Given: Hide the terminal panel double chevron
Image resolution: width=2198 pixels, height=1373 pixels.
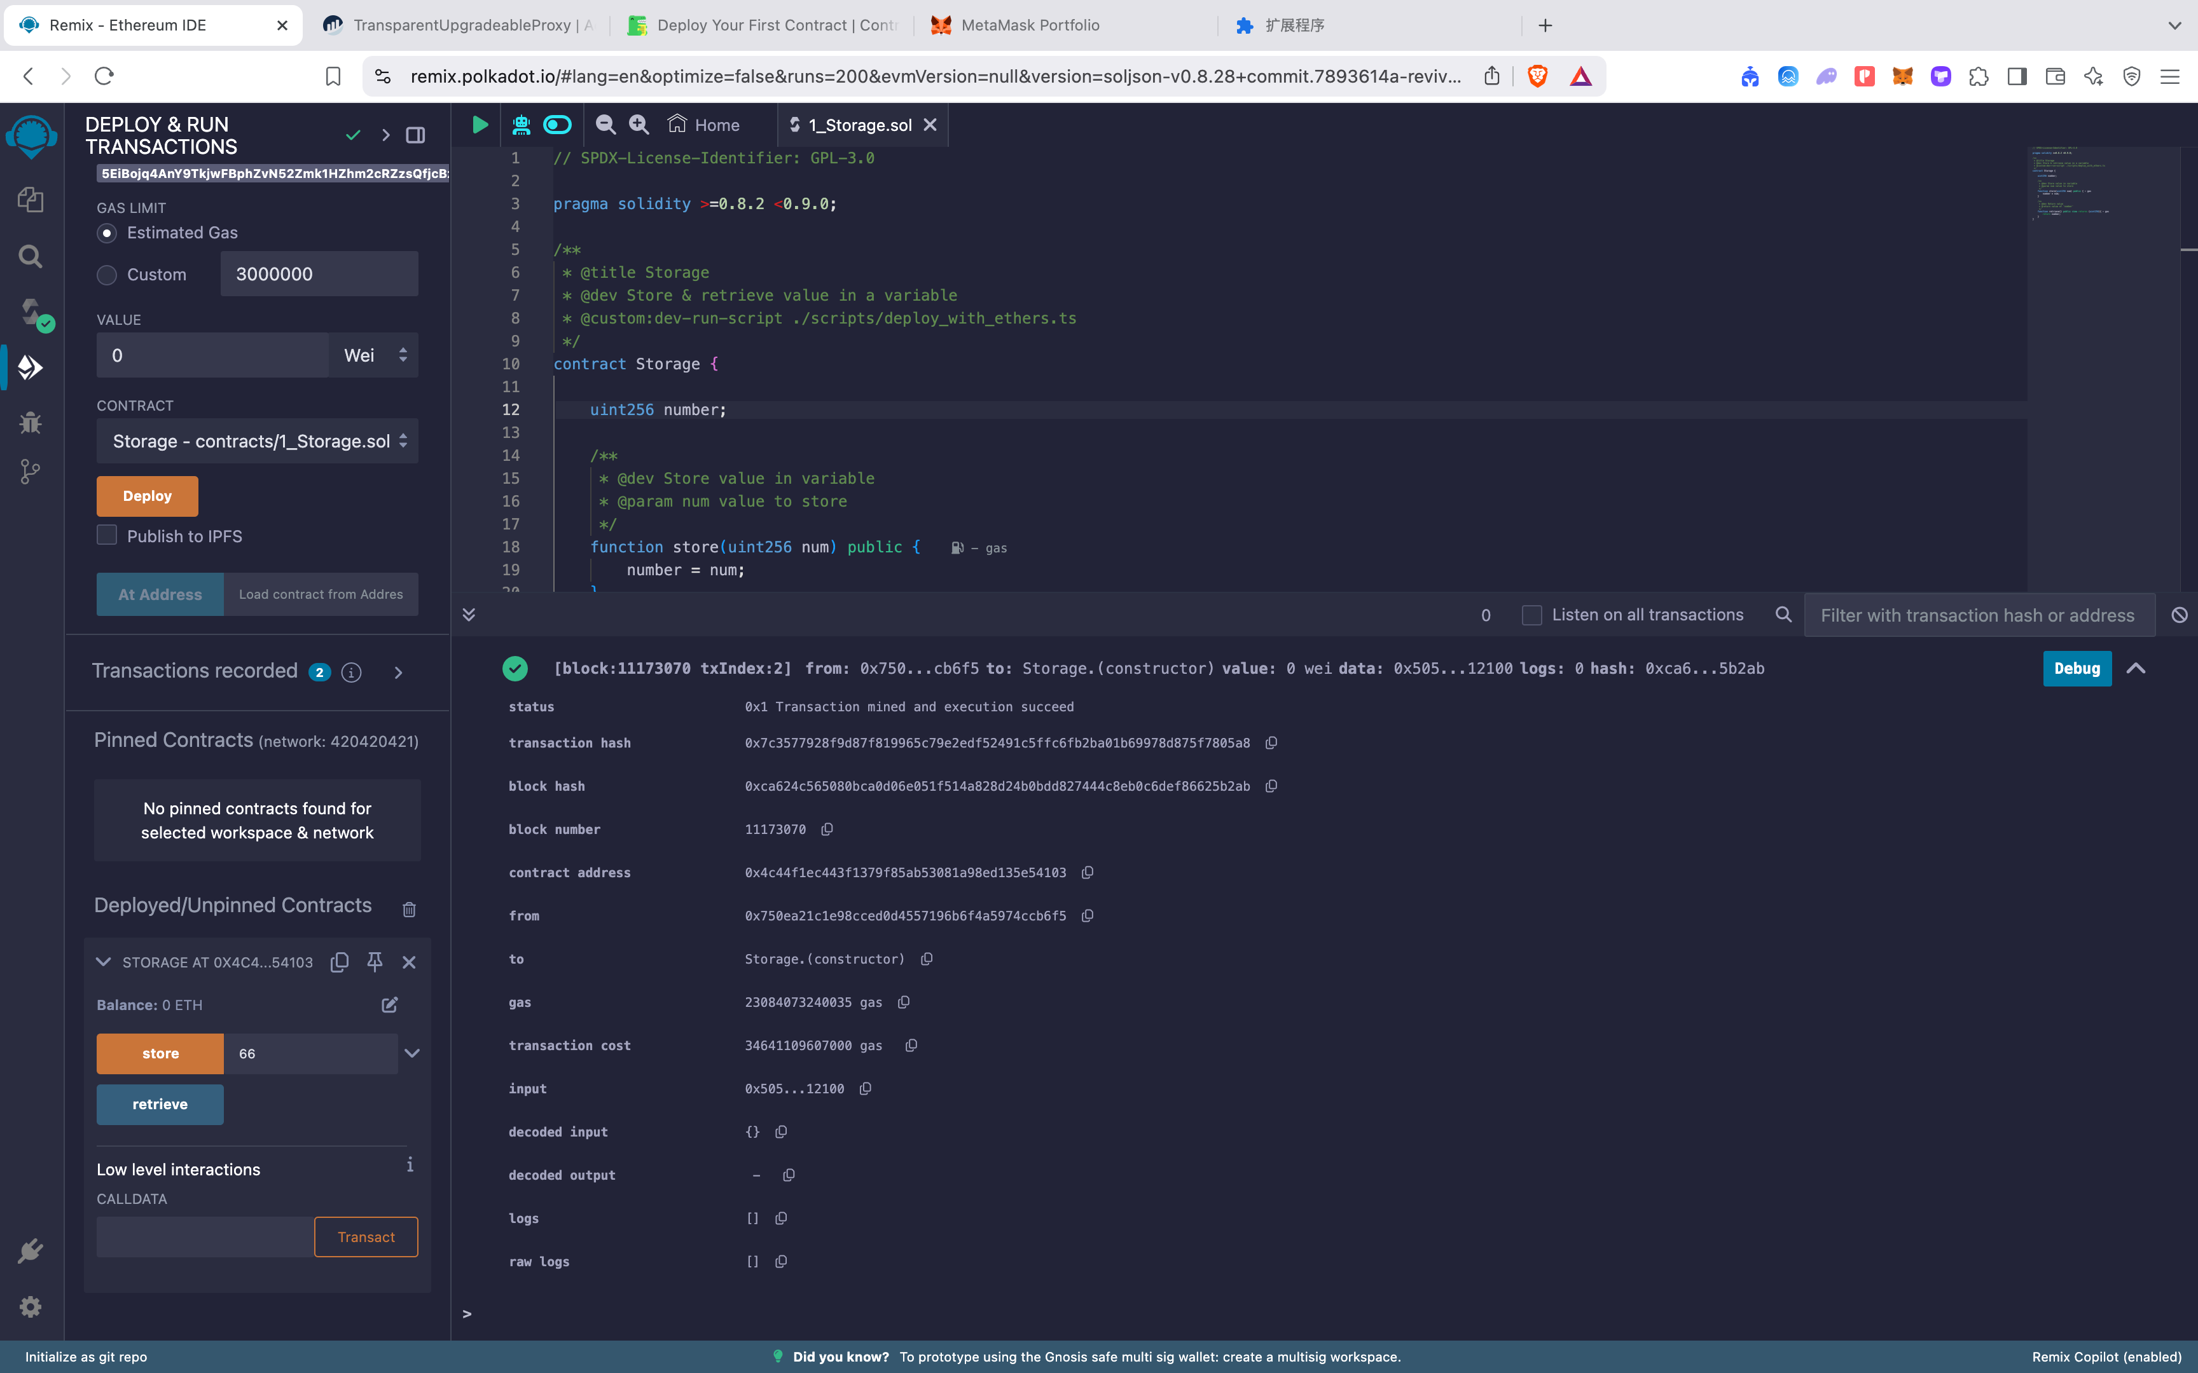Looking at the screenshot, I should point(469,615).
